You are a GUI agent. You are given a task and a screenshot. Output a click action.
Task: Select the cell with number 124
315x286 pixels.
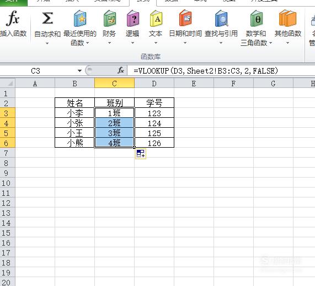(x=154, y=123)
